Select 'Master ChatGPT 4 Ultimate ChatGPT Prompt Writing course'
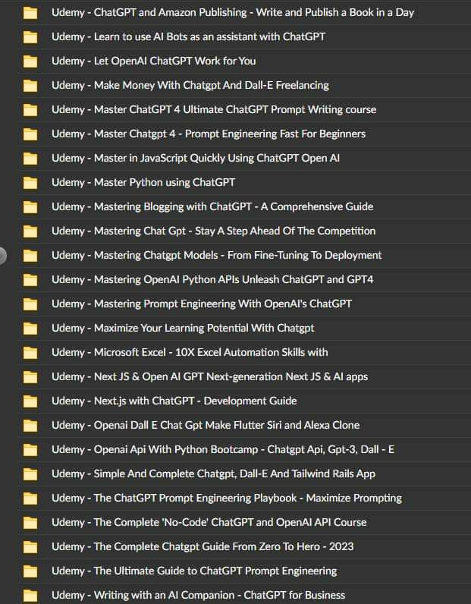The image size is (471, 604). click(x=214, y=109)
